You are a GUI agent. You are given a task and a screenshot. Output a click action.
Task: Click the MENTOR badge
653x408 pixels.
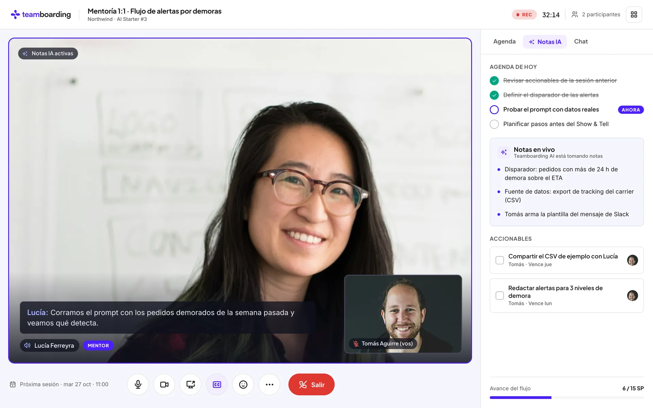tap(98, 345)
